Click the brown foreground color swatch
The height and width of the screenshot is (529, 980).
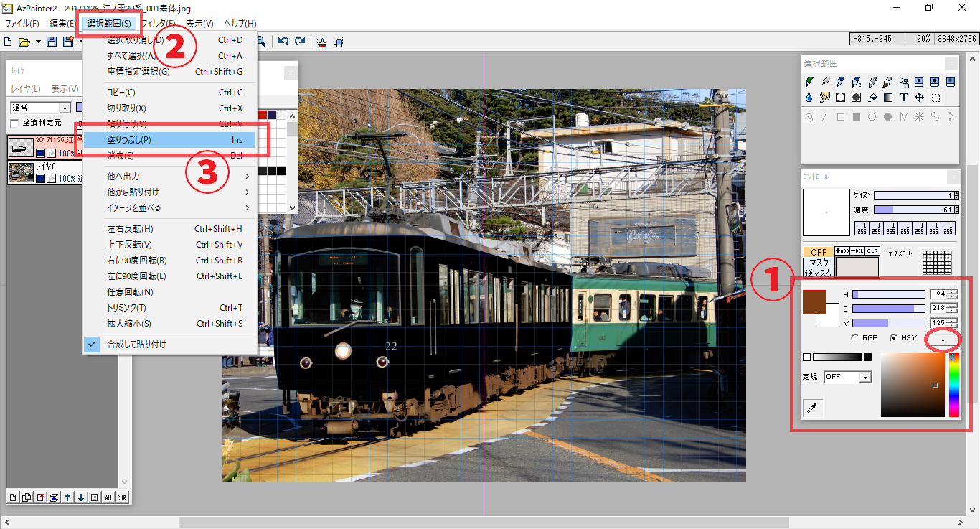pos(814,301)
